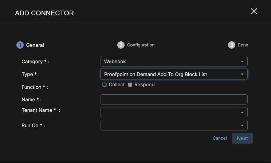Toggle the Respond function checkbox
This screenshot has width=271, height=163.
[x=130, y=85]
